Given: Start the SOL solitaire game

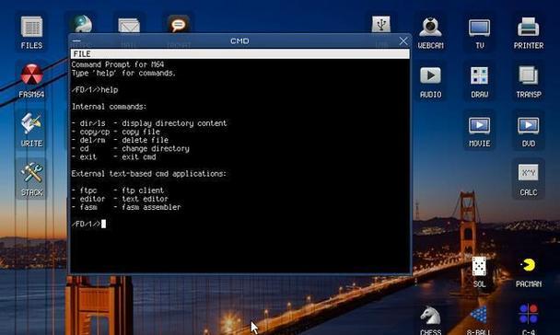Looking at the screenshot, I should (x=479, y=271).
